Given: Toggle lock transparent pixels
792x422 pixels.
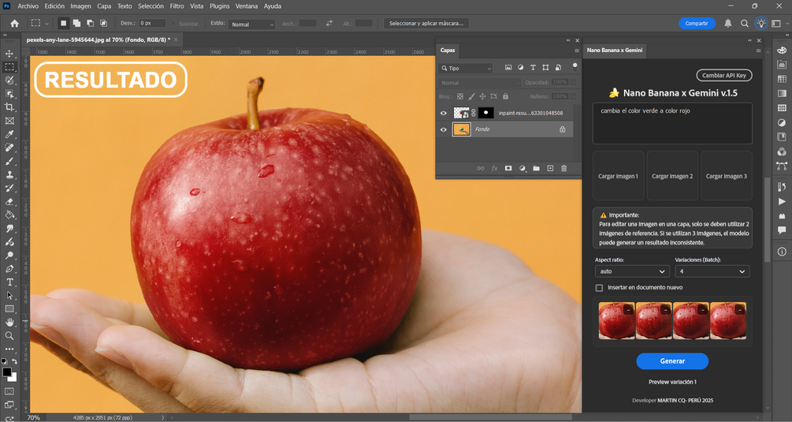Looking at the screenshot, I should [460, 96].
